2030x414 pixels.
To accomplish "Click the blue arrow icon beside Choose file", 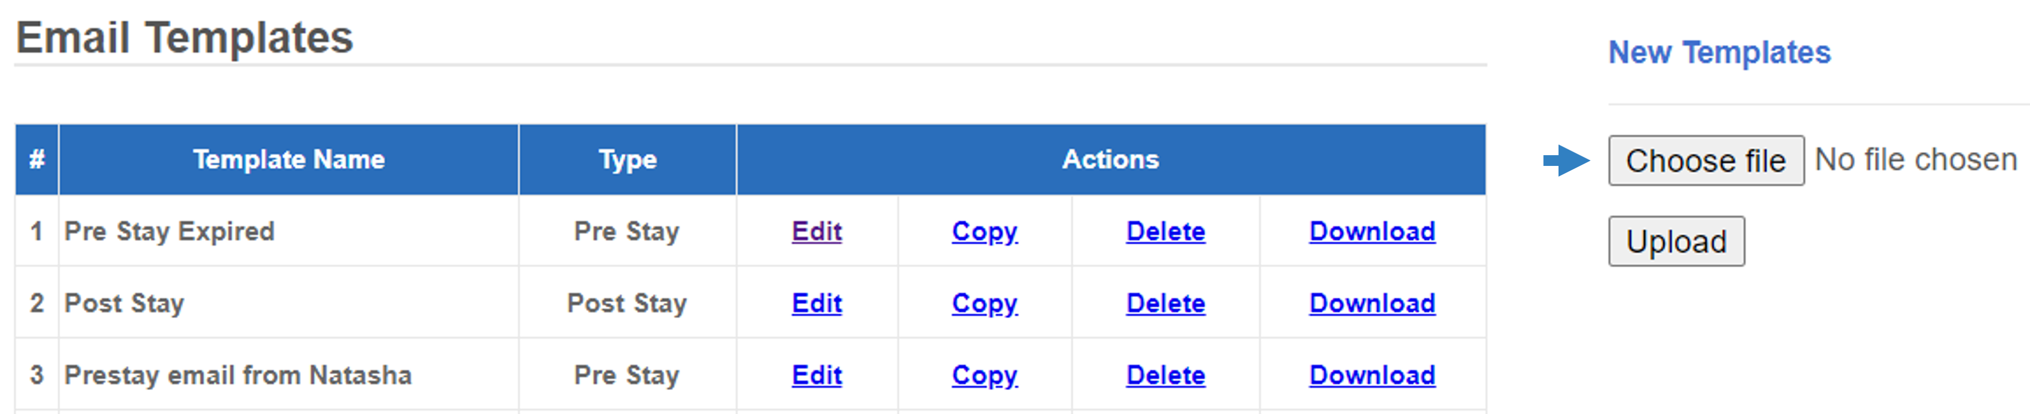I will pos(1567,161).
